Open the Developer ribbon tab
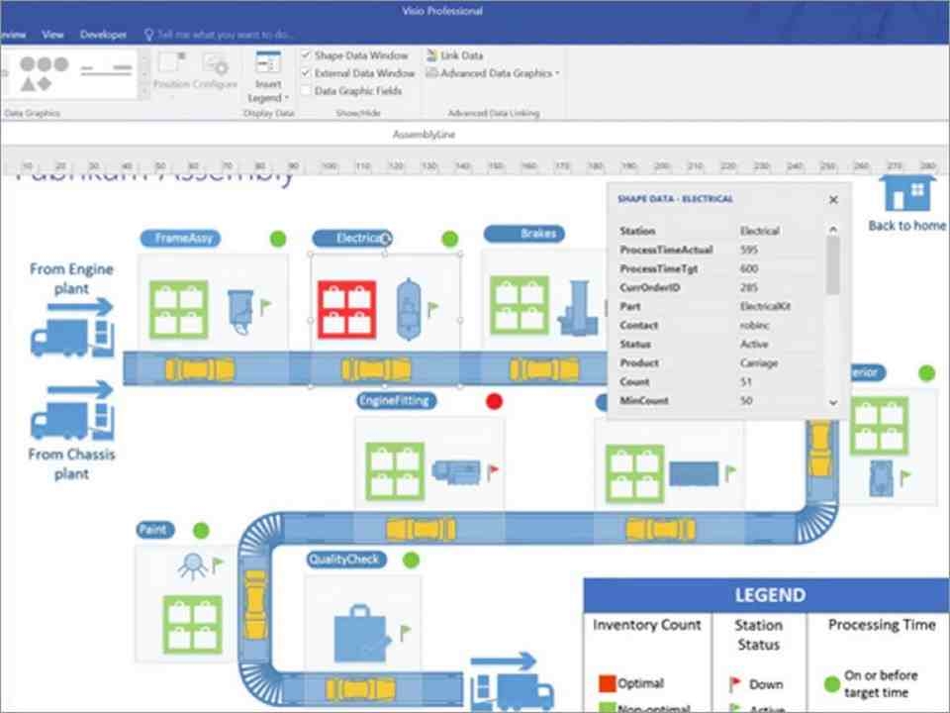 (x=103, y=35)
